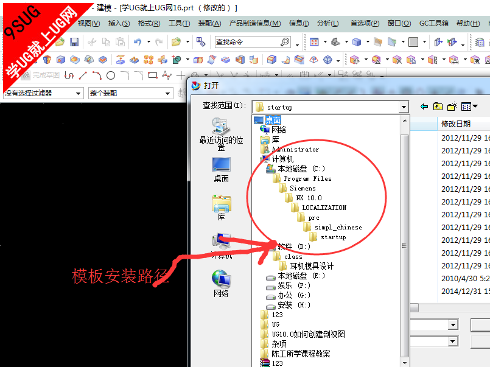
Task: Select 娱乐 (F:) drive in tree
Action: click(x=294, y=285)
